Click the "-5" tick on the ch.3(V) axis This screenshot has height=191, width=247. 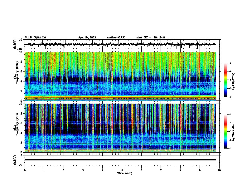coord(21,165)
